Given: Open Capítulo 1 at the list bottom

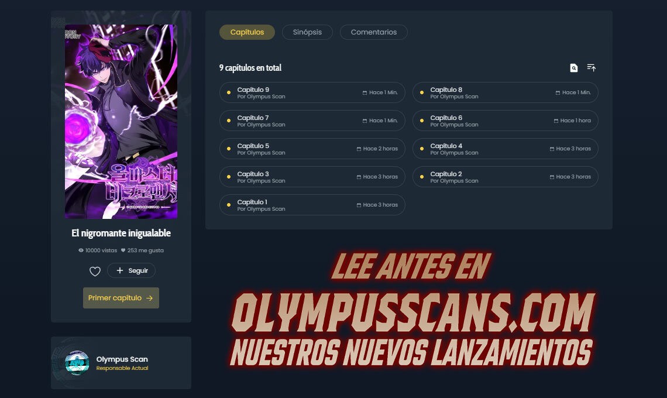Looking at the screenshot, I should (x=312, y=205).
